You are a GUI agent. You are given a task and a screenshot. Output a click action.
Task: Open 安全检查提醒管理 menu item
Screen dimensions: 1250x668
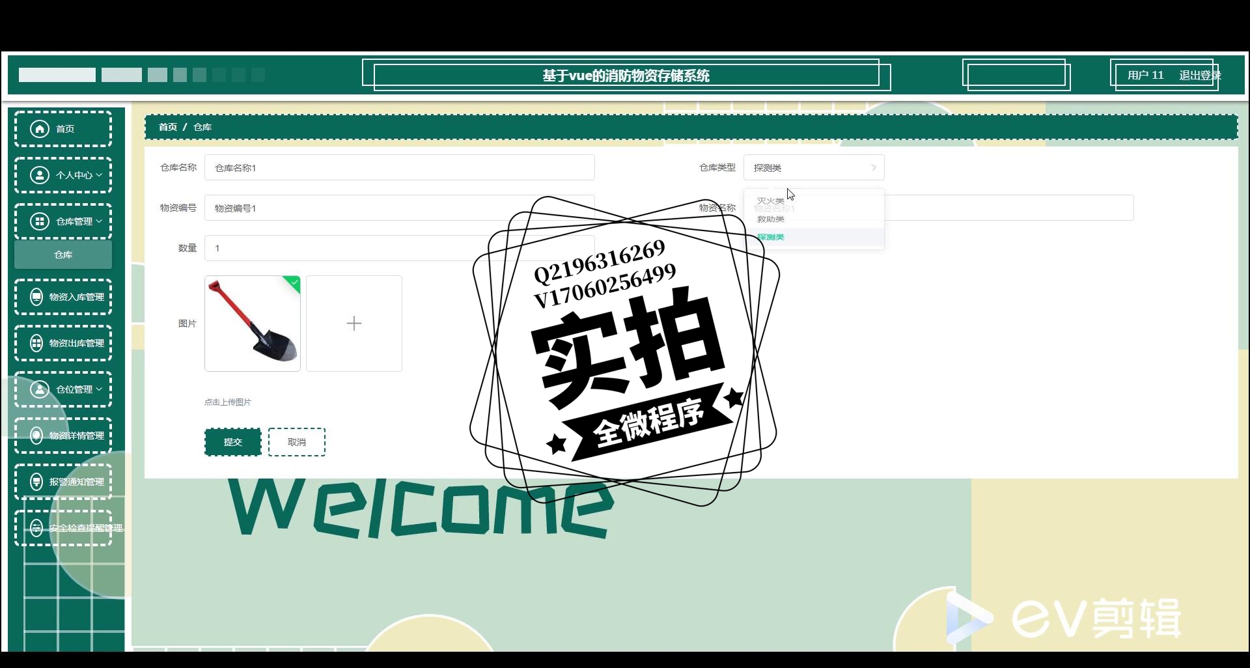point(63,528)
